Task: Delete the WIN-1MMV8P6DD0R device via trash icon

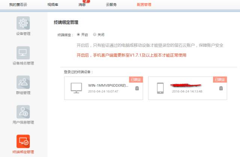Action: [137, 88]
